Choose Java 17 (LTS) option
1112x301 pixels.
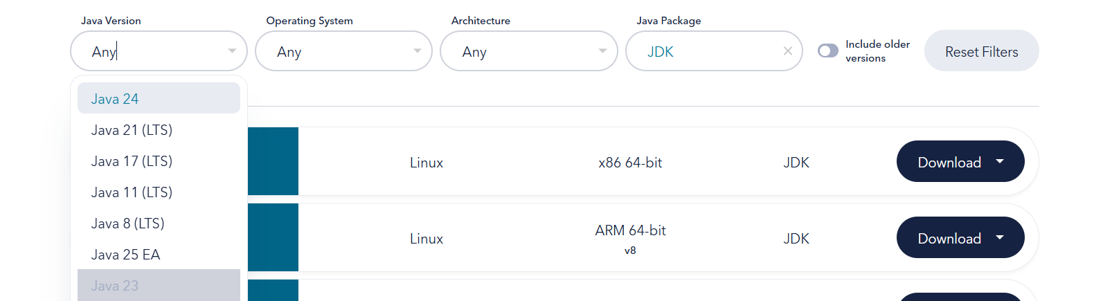tap(159, 161)
